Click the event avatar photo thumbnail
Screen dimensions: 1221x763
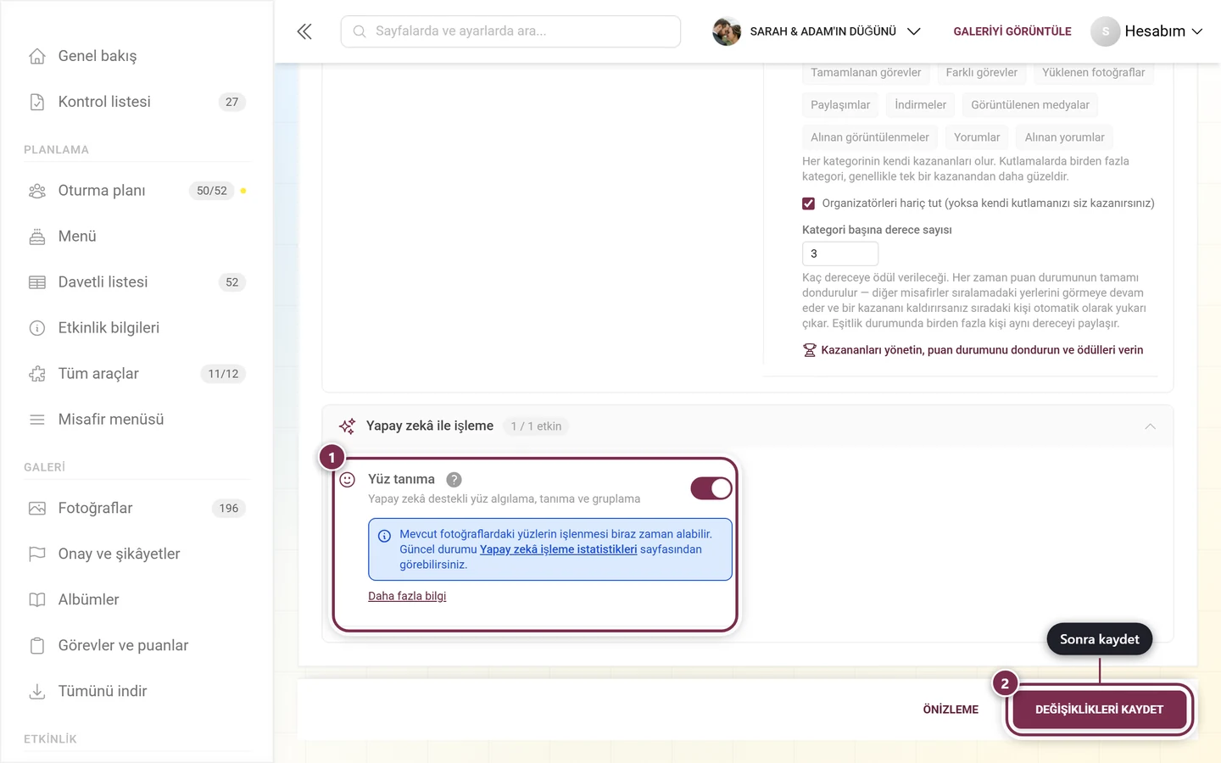(x=727, y=31)
